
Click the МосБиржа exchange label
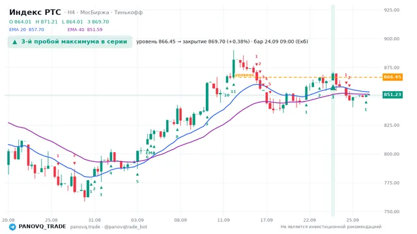(x=94, y=12)
